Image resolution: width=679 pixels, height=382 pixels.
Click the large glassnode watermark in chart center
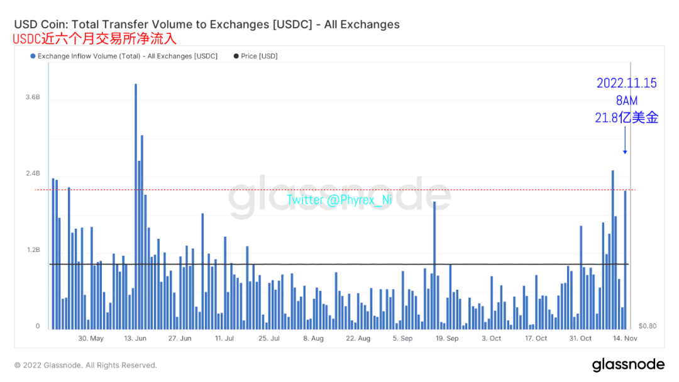338,198
